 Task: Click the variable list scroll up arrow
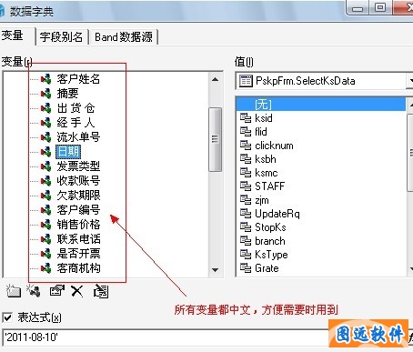point(215,80)
